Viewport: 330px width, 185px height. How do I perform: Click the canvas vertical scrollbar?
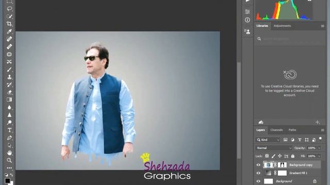pos(239,110)
